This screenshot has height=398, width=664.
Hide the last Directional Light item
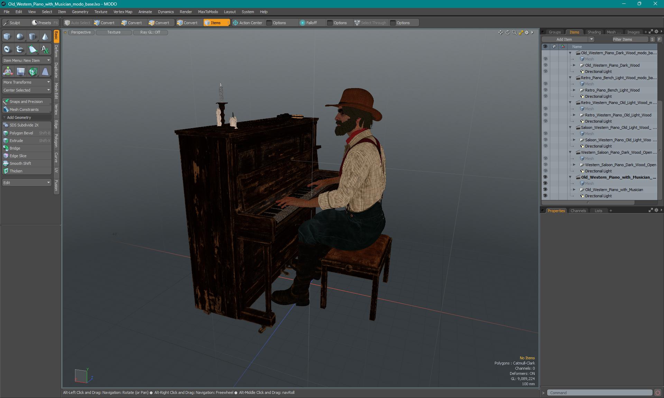click(x=545, y=196)
